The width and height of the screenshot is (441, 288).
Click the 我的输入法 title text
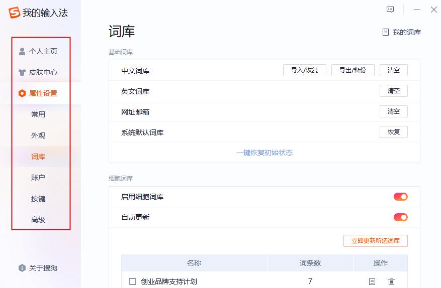coord(45,13)
